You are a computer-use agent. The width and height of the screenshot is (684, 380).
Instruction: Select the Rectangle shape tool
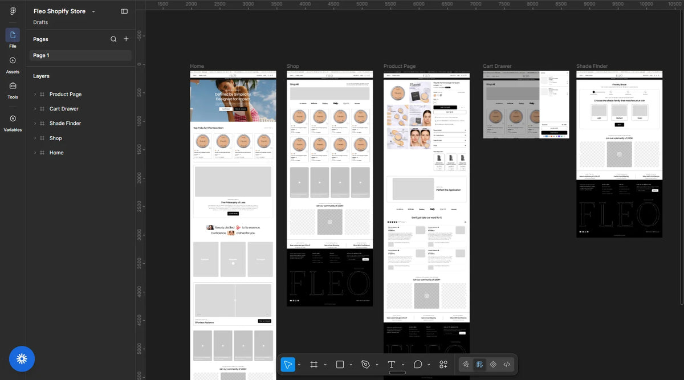[x=340, y=365]
